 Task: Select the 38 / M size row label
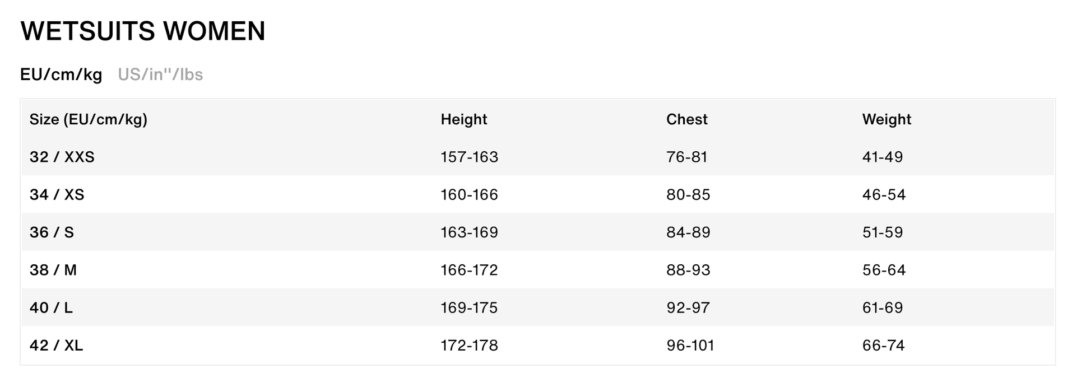(x=53, y=270)
